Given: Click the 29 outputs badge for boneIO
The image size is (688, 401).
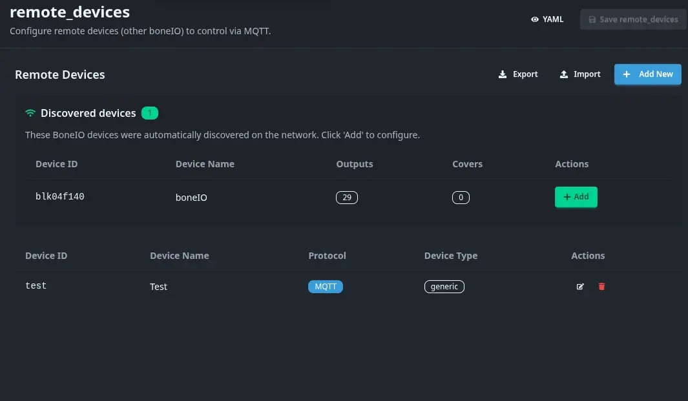Looking at the screenshot, I should pyautogui.click(x=347, y=197).
